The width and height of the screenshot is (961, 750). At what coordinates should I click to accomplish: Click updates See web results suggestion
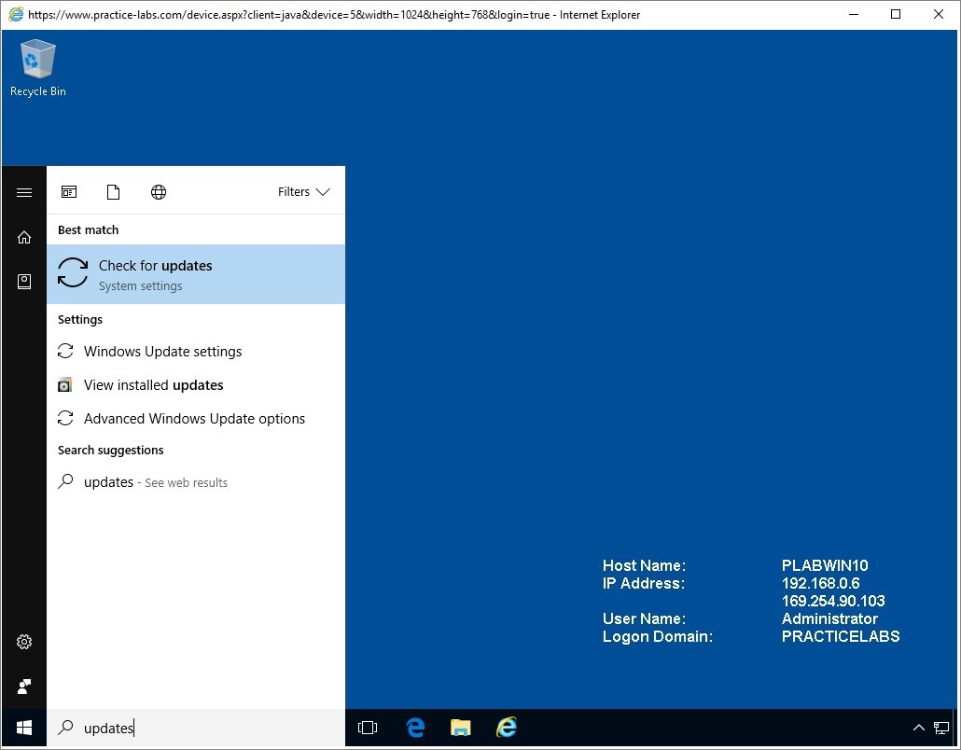point(155,482)
